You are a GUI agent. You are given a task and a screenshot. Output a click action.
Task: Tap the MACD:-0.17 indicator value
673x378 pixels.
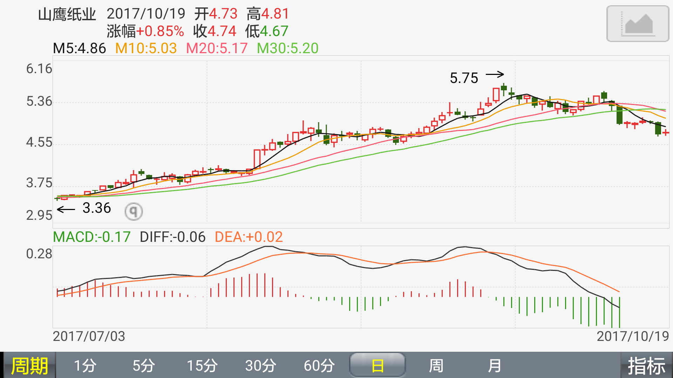[x=92, y=237]
